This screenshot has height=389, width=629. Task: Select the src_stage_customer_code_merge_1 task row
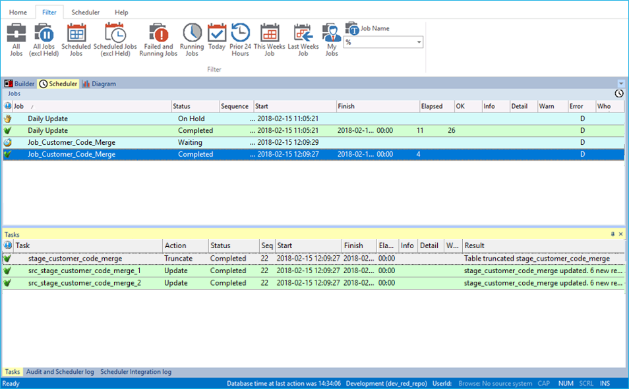(x=84, y=271)
